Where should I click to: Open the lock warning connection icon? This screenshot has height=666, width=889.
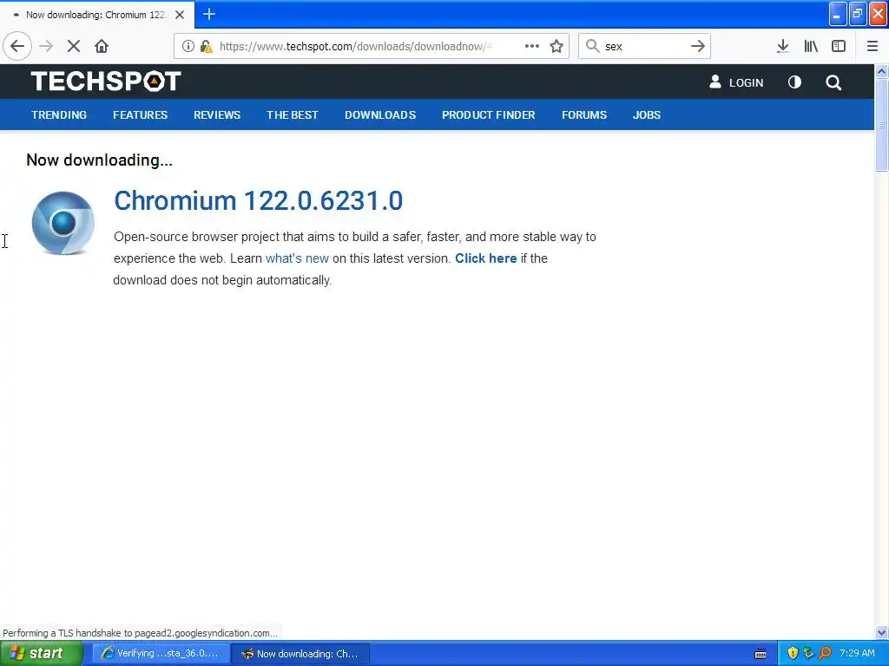click(x=207, y=46)
